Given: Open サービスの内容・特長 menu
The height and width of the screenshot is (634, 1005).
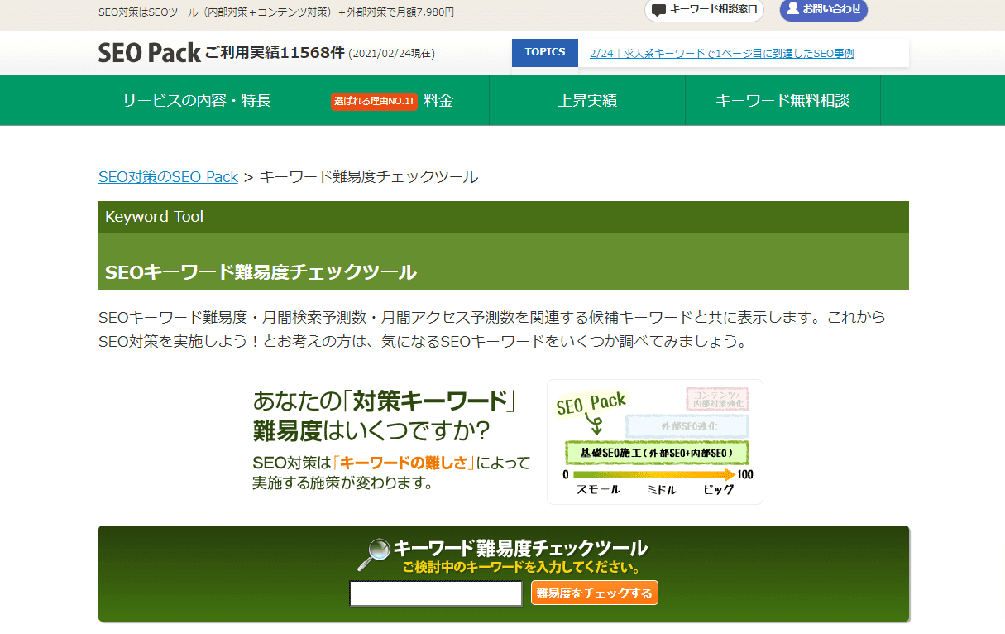Looking at the screenshot, I should 196,100.
